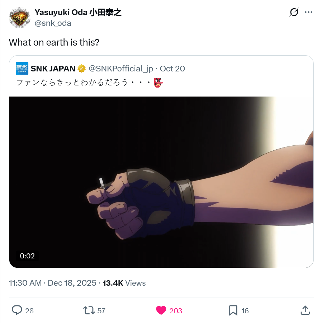Open the Oct 20 quoted post date
Viewport: 322px width, 323px height.
(x=172, y=69)
